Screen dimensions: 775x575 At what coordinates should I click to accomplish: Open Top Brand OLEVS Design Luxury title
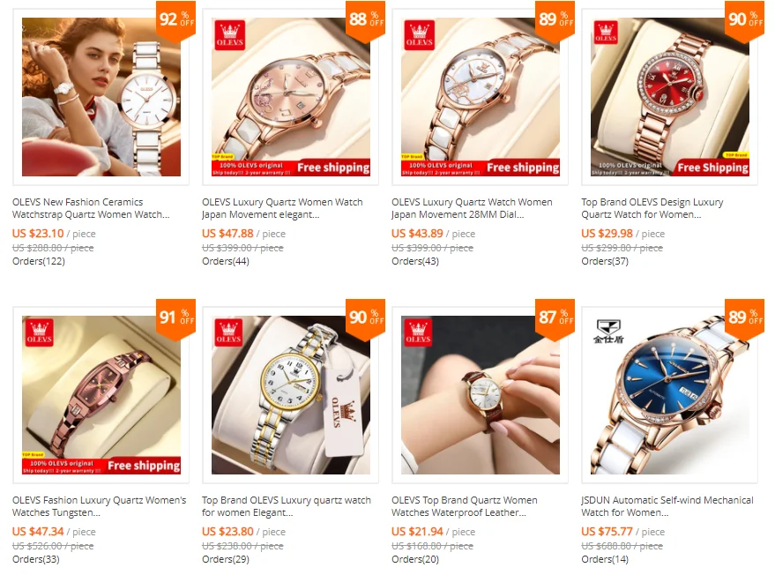(x=652, y=208)
